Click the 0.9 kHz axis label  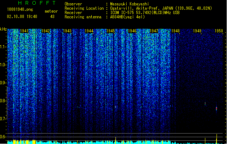3,83
